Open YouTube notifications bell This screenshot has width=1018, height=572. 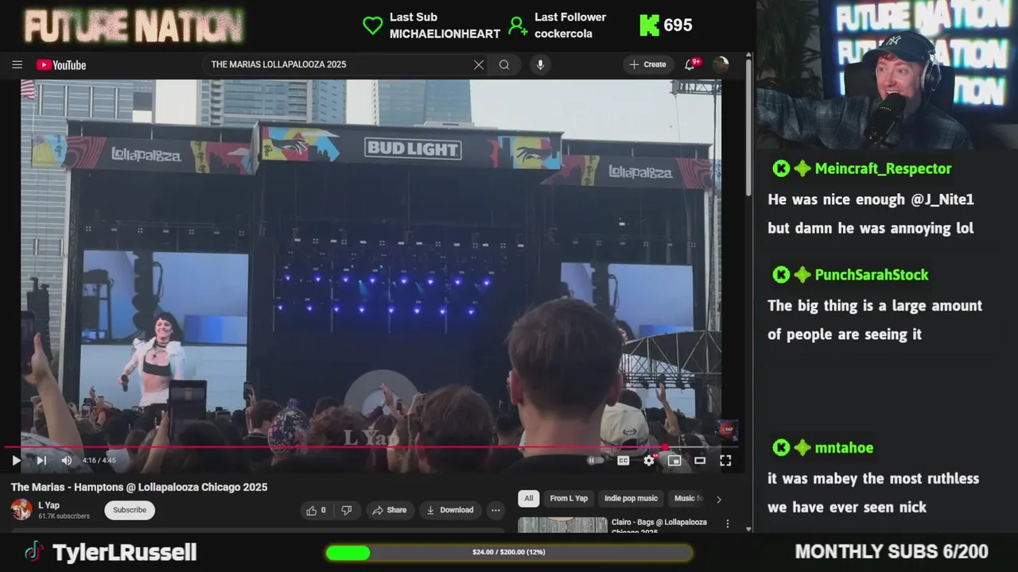[690, 64]
